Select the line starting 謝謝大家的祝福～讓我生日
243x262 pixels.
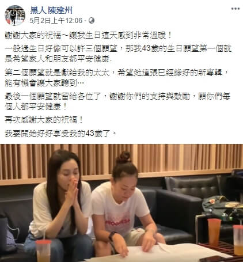click(88, 35)
